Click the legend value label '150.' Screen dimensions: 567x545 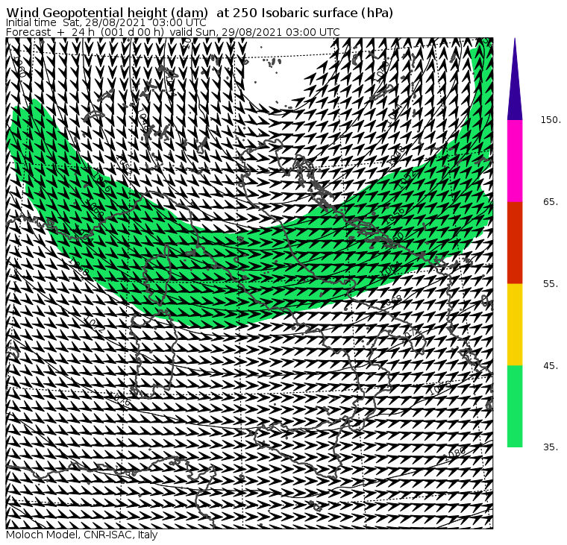[x=551, y=120]
